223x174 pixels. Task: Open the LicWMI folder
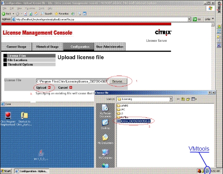(x=123, y=106)
